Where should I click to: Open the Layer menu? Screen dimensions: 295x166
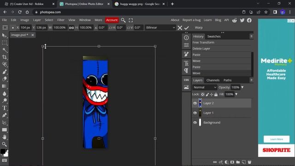37,20
